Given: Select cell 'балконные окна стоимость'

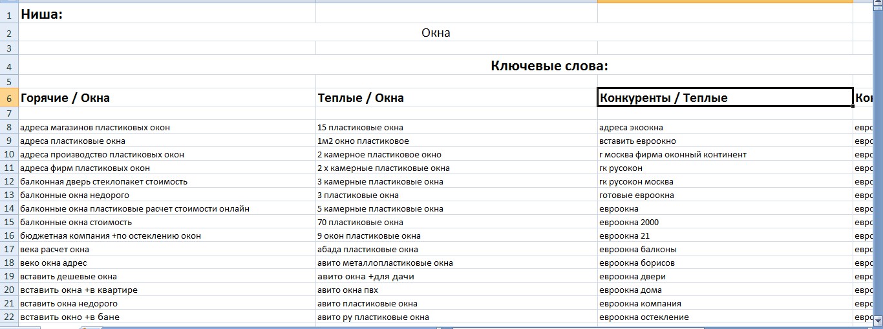Looking at the screenshot, I should click(167, 222).
